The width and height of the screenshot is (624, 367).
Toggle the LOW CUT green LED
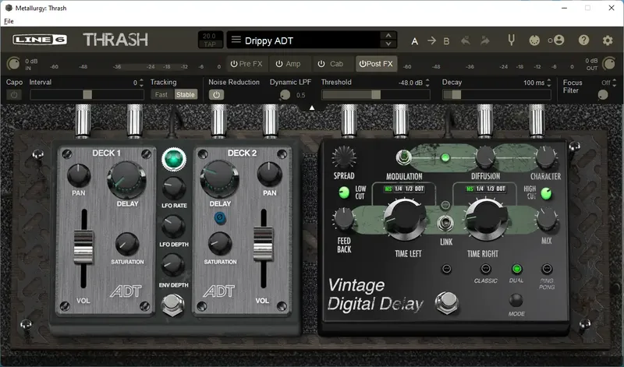[343, 192]
